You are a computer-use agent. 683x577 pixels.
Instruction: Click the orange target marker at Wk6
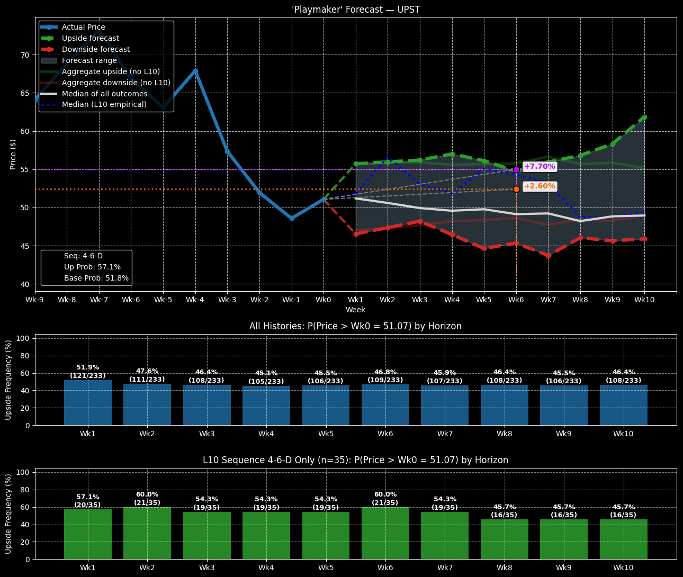[x=516, y=189]
